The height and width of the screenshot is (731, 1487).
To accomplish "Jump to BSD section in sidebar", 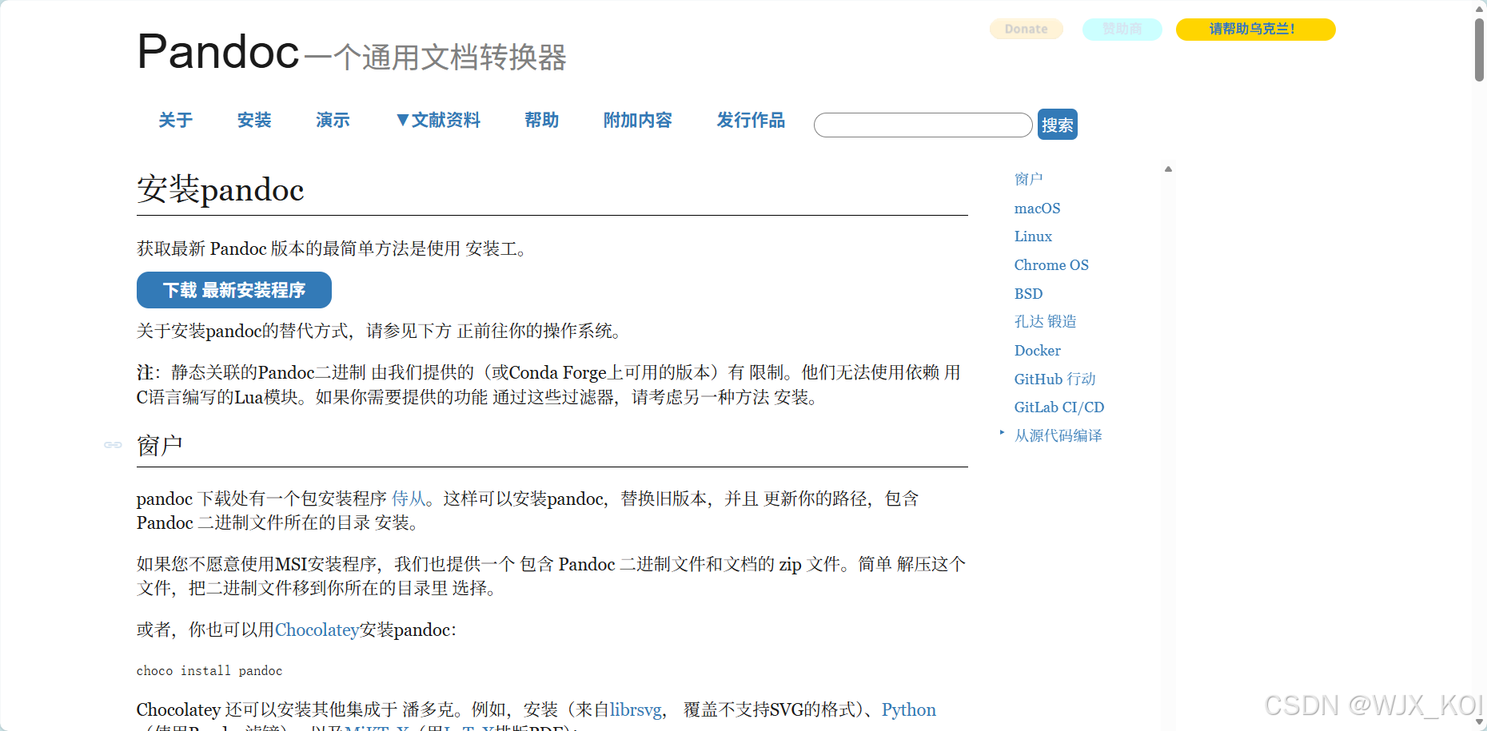I will coord(1028,293).
